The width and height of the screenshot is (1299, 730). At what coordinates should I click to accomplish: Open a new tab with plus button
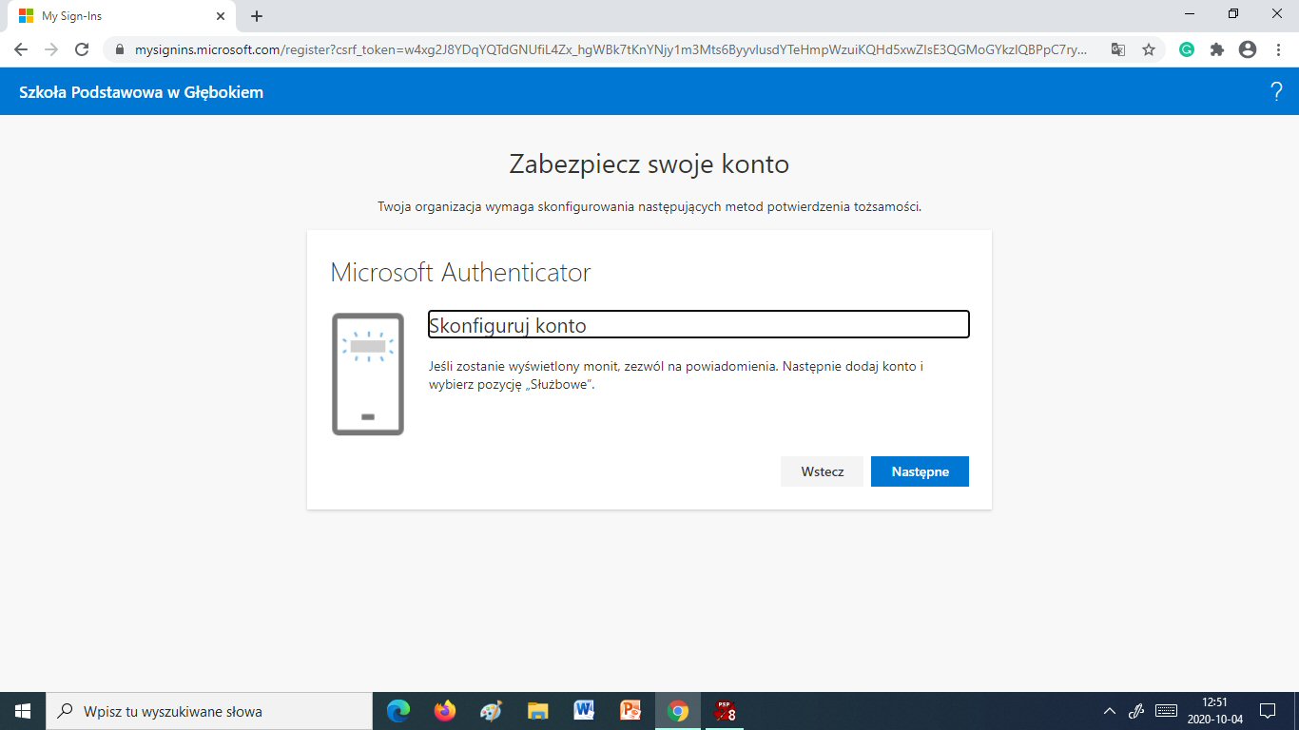pyautogui.click(x=257, y=16)
